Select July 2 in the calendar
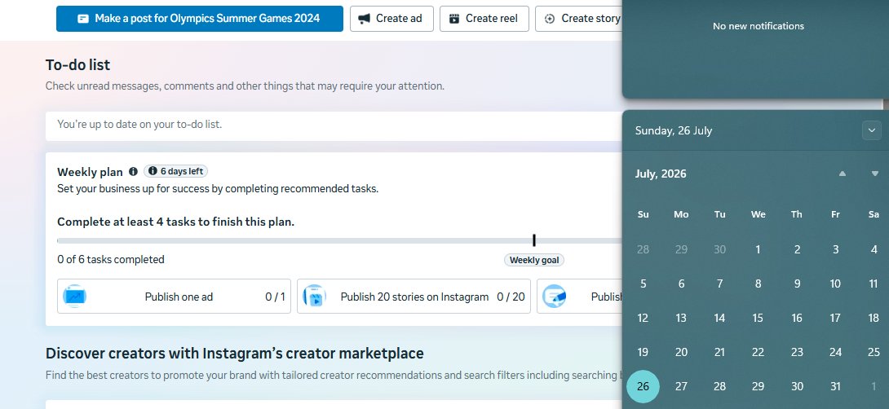Image resolution: width=889 pixels, height=409 pixels. point(797,249)
